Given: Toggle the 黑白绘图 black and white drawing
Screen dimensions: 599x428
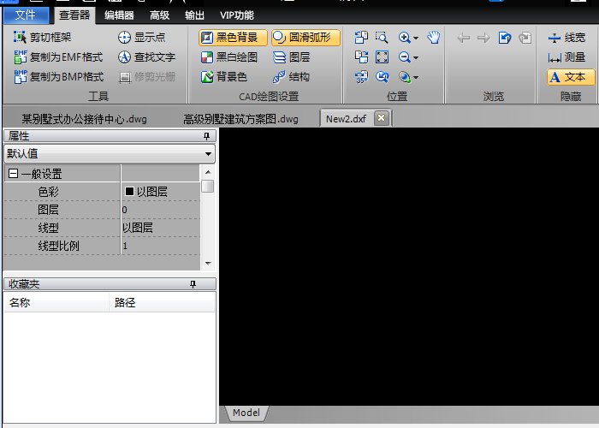Looking at the screenshot, I should tap(229, 57).
